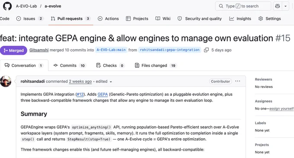Click the purple Merged status badge
Screen dimensions: 294x158
click(x=13, y=51)
